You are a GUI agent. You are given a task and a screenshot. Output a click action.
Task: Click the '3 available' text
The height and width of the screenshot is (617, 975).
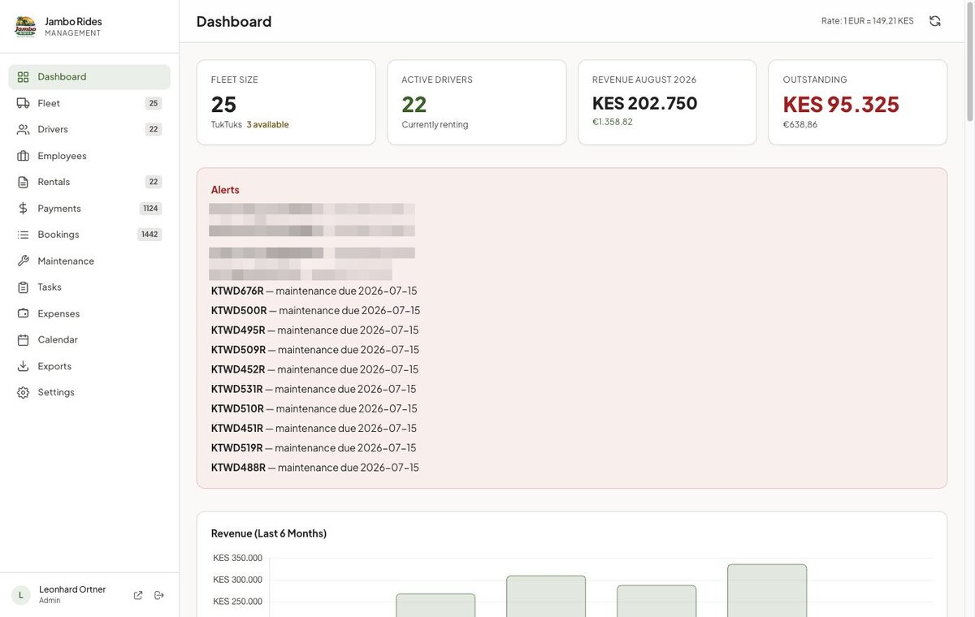tap(267, 125)
